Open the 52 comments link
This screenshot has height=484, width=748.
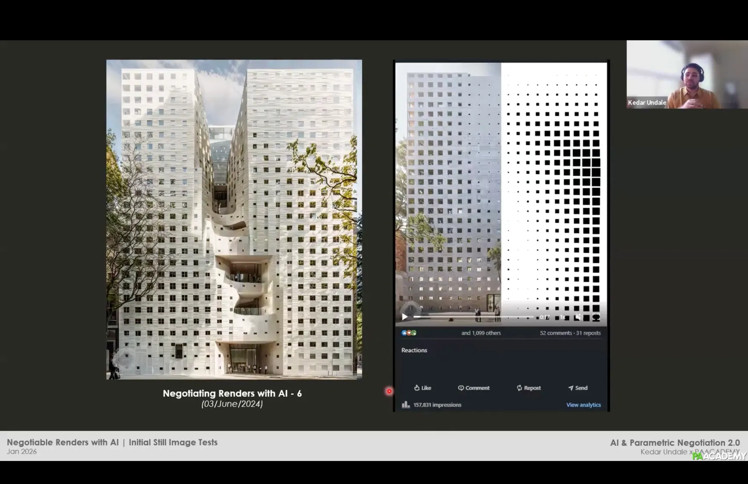555,333
